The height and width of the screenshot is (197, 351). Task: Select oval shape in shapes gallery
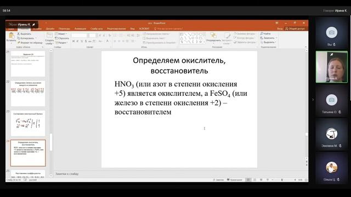click(x=197, y=34)
